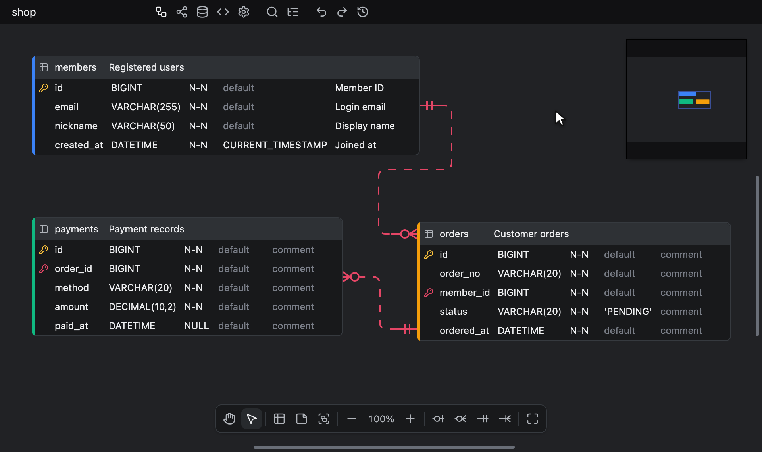
Task: Select the zero-one relationship tool
Action: pyautogui.click(x=438, y=419)
